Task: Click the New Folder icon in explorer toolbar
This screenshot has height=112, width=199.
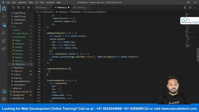Action: pyautogui.click(x=19, y=7)
